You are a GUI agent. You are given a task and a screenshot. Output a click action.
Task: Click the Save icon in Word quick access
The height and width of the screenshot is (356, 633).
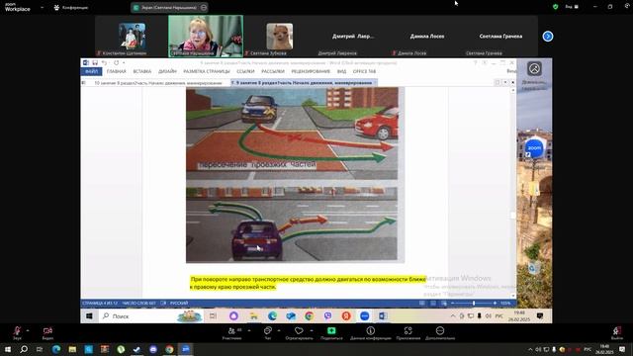[95, 63]
